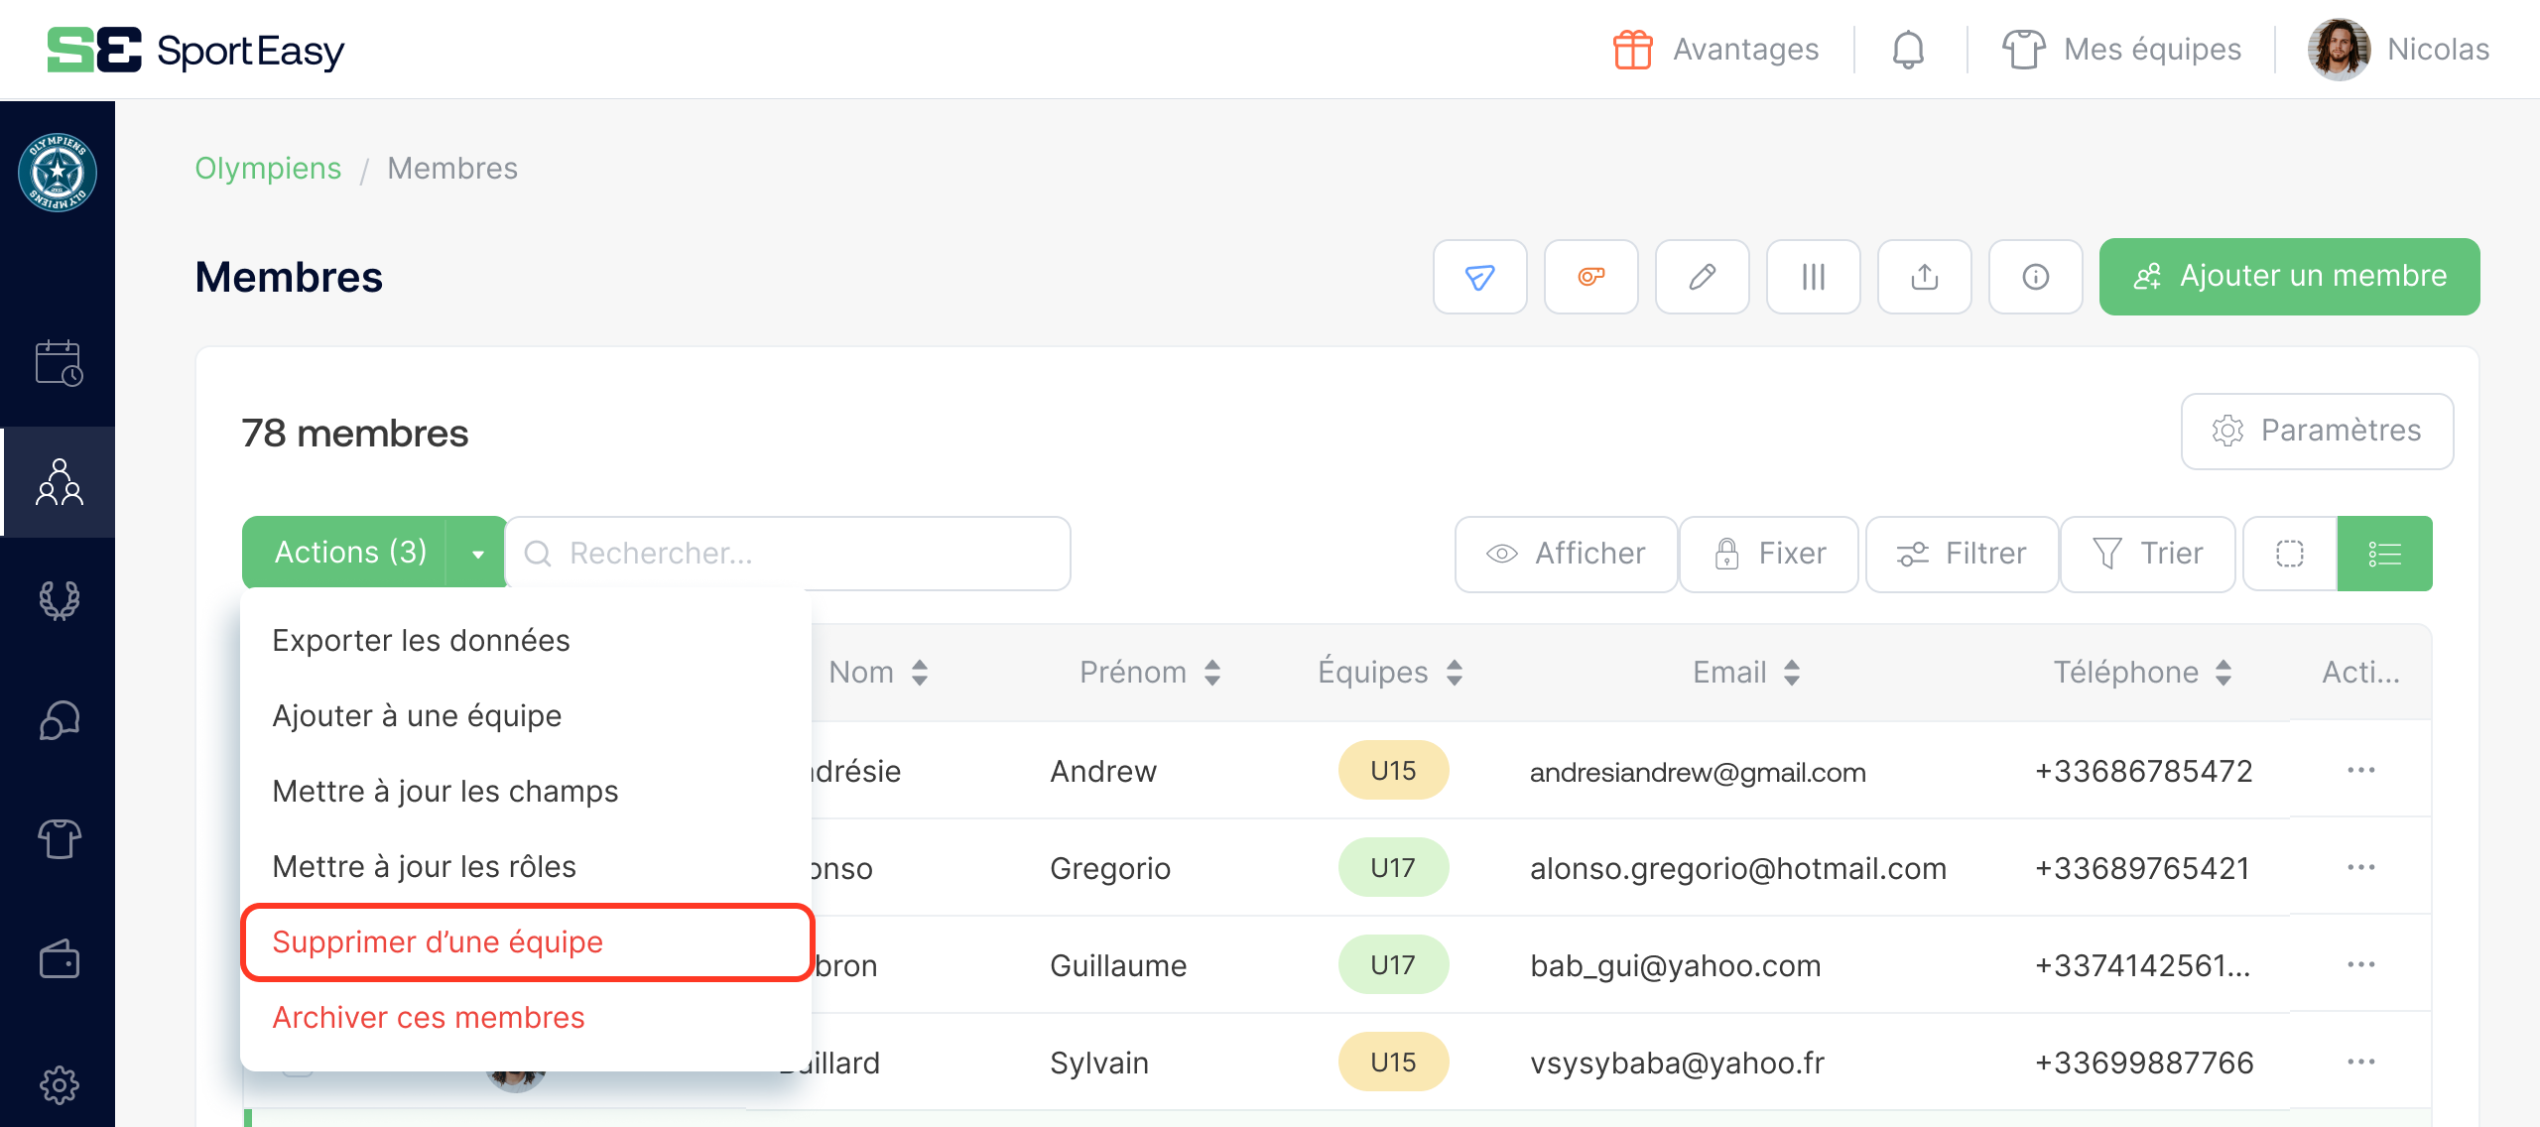Select the whistle coach icon in the toolbar
The width and height of the screenshot is (2540, 1127).
(x=1590, y=277)
